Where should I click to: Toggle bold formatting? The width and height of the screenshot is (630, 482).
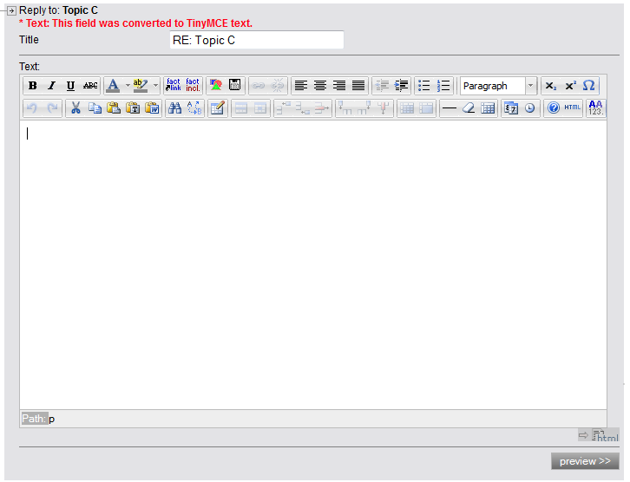(33, 86)
